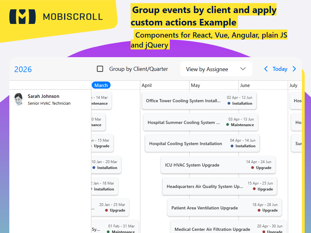Click the red Upgrade dot on ICU HVAC event

(x=253, y=168)
